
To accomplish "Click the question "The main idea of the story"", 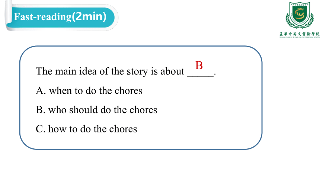I will (110, 71).
